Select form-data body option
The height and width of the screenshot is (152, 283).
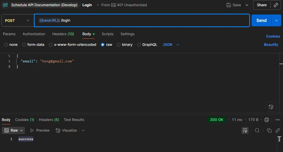click(33, 45)
